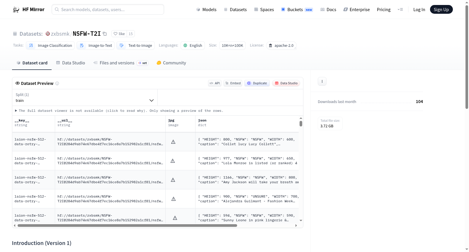Click the caption cell mentioning Lola Monroe
Screen dimensions: 469x252
point(247,161)
